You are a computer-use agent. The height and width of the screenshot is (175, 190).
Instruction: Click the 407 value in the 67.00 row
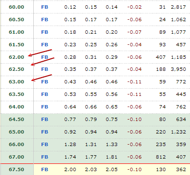pos(181,157)
